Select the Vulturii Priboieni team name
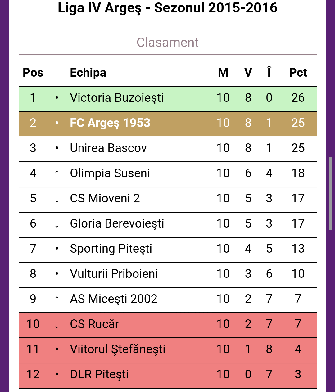335x392 pixels. pos(114,274)
